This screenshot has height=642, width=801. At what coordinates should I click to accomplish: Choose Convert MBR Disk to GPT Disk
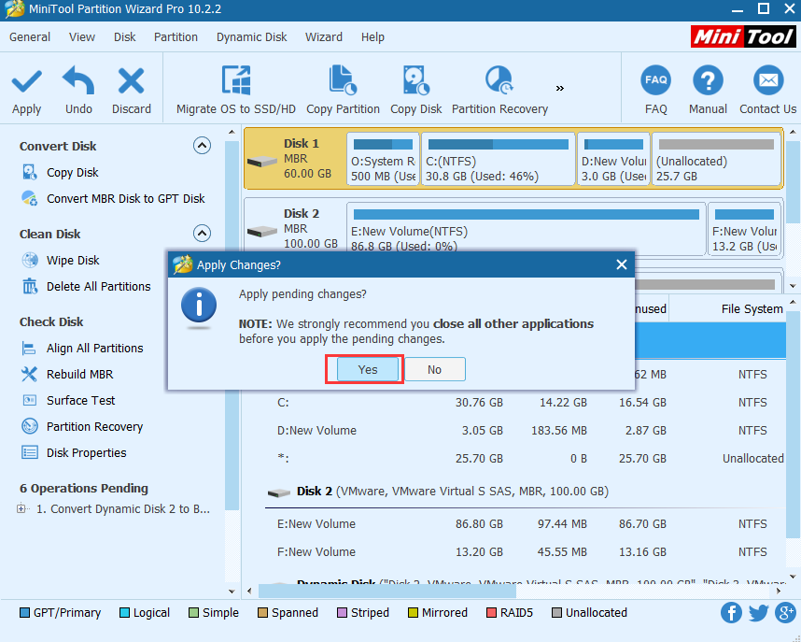tap(126, 198)
